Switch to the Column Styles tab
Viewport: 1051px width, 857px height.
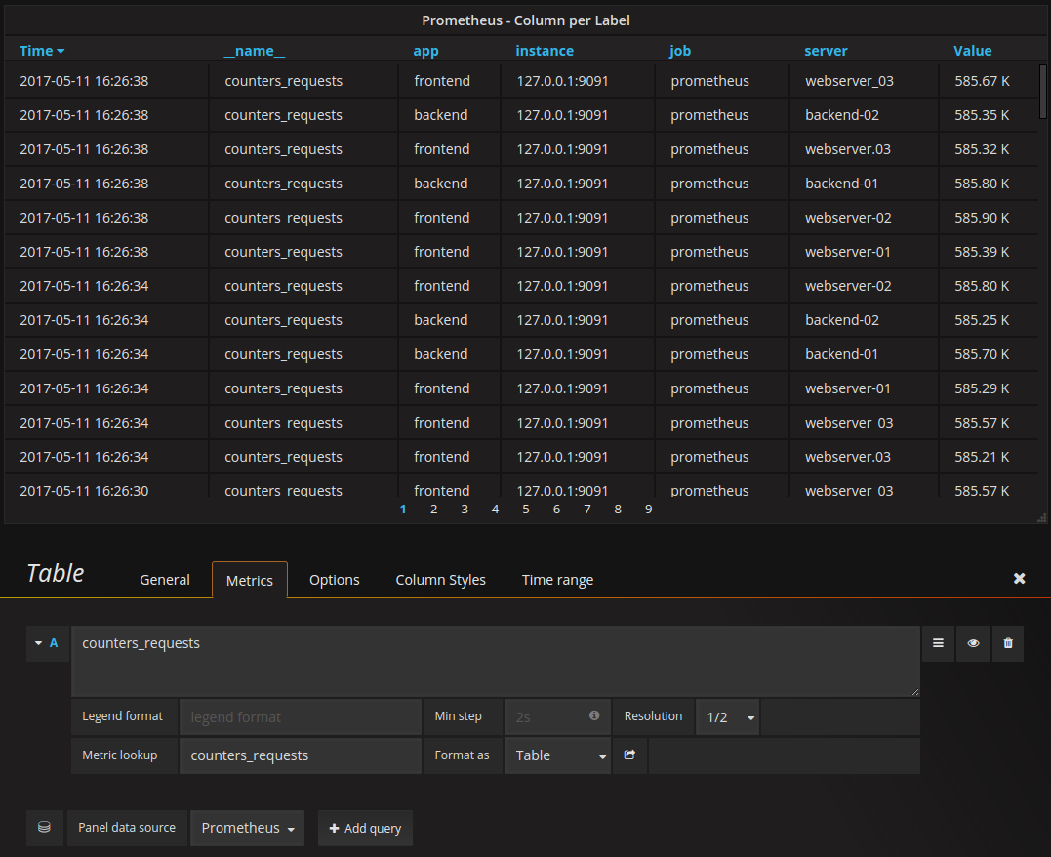tap(440, 579)
